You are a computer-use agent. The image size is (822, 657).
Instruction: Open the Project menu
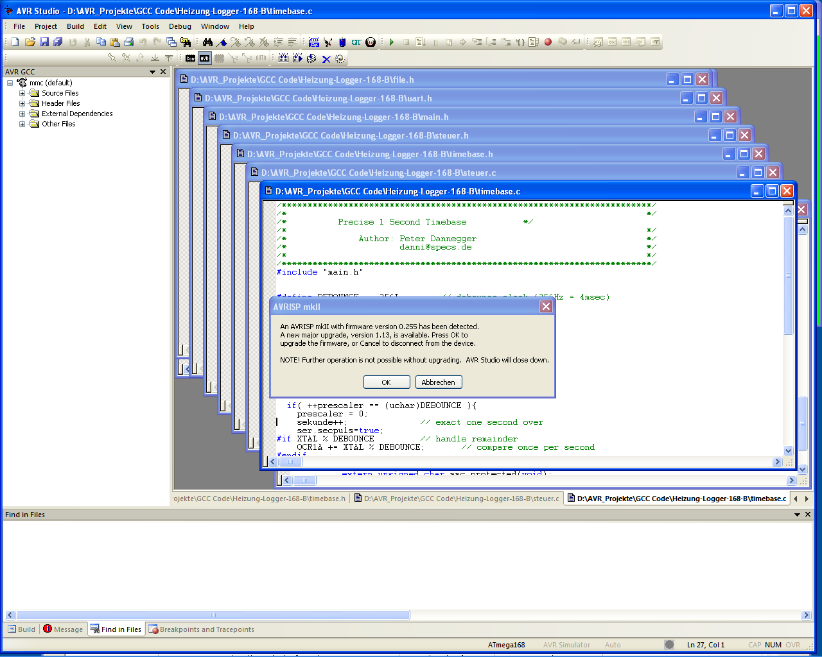[46, 26]
